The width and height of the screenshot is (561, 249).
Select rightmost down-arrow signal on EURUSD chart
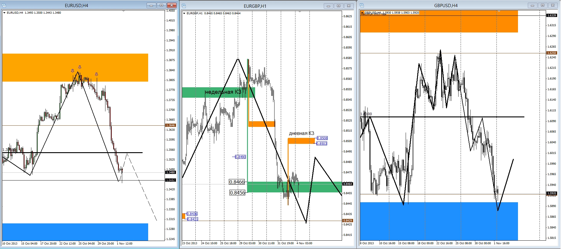(97, 74)
